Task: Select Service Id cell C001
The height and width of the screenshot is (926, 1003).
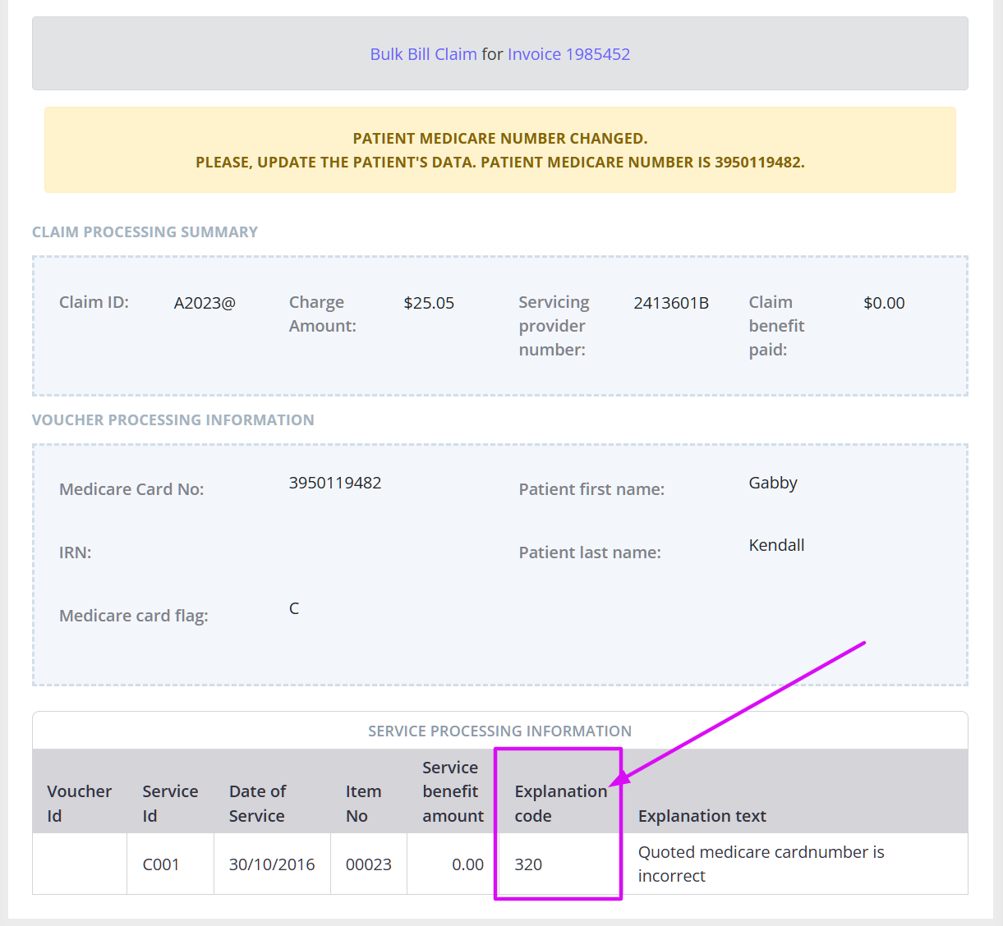Action: pos(160,864)
